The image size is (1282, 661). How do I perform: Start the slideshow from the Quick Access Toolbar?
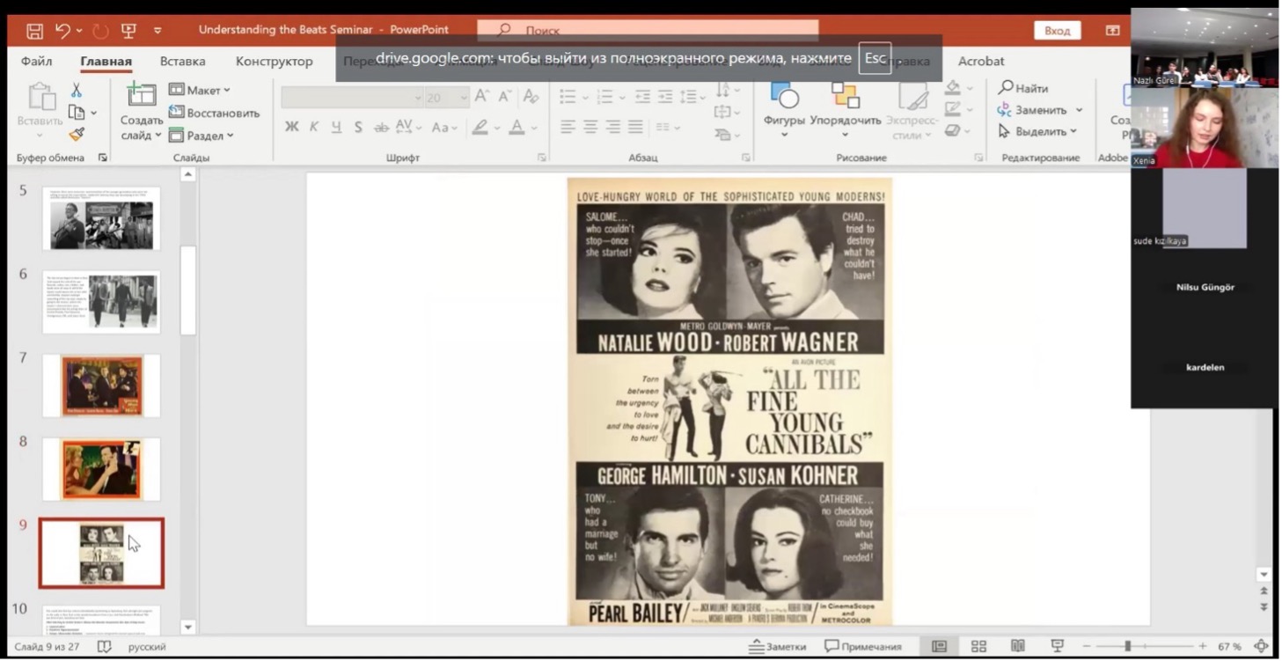pyautogui.click(x=128, y=31)
